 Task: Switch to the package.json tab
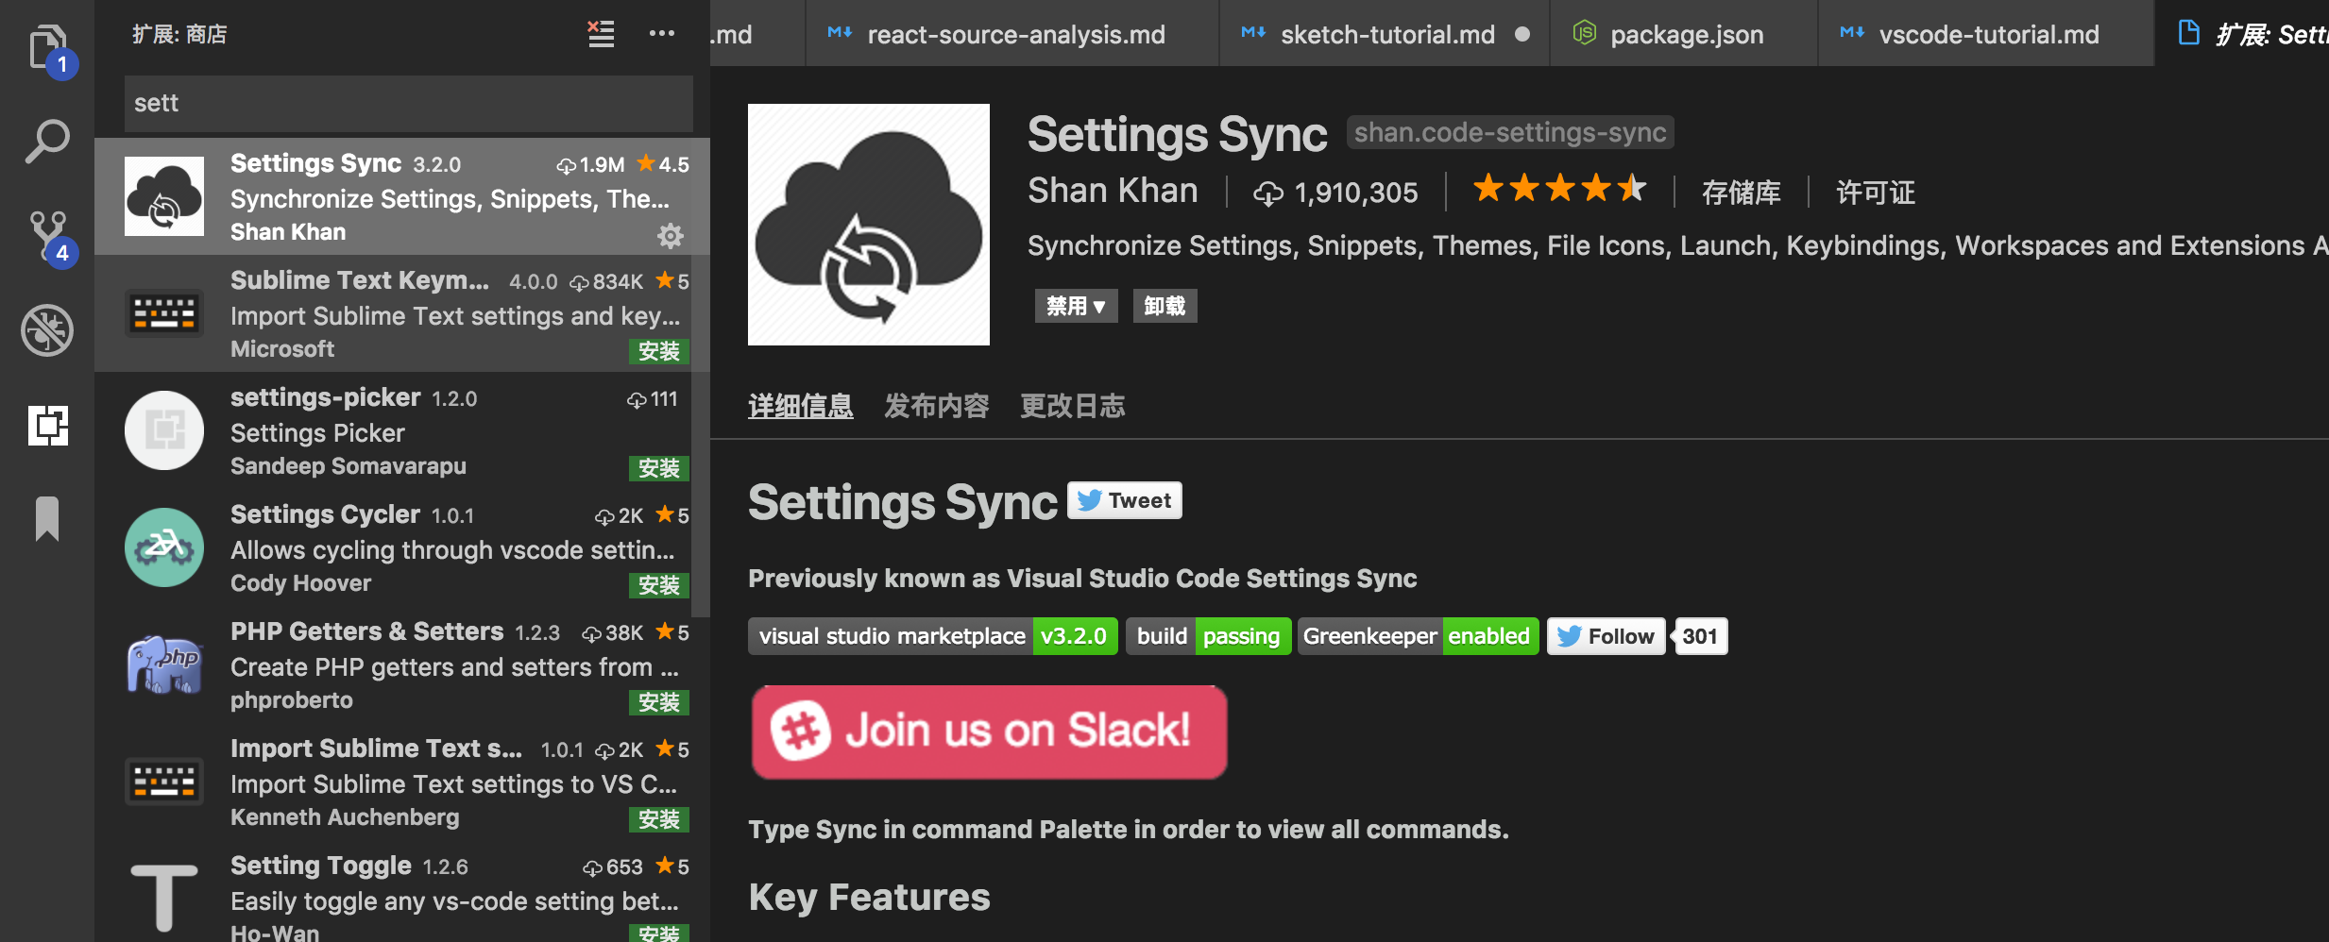1686,35
